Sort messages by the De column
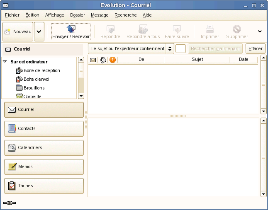This screenshot has height=210, width=268. tap(141, 60)
